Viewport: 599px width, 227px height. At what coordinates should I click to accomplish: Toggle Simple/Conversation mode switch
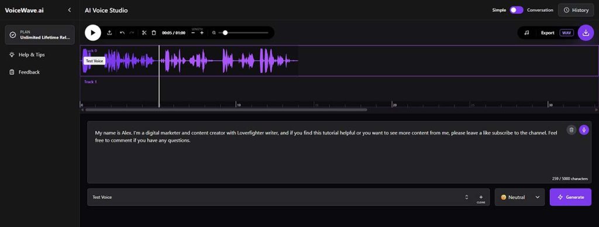tap(517, 10)
